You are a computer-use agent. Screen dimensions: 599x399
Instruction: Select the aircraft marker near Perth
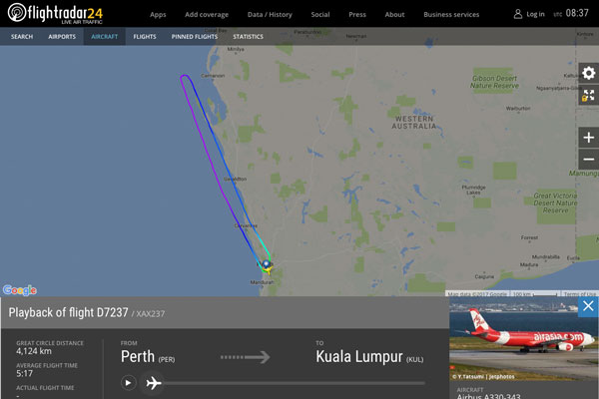(267, 264)
